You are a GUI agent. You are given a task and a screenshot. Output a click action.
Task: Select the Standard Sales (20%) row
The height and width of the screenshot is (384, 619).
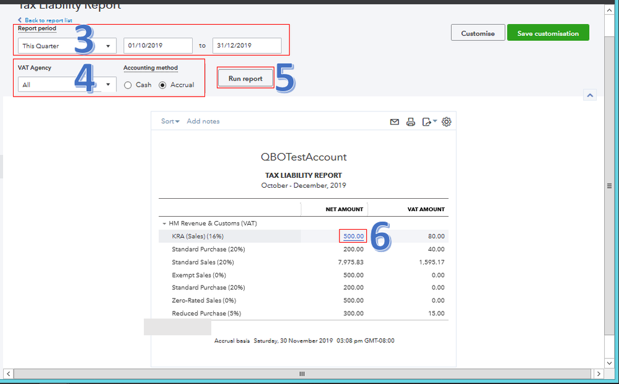[x=304, y=262]
